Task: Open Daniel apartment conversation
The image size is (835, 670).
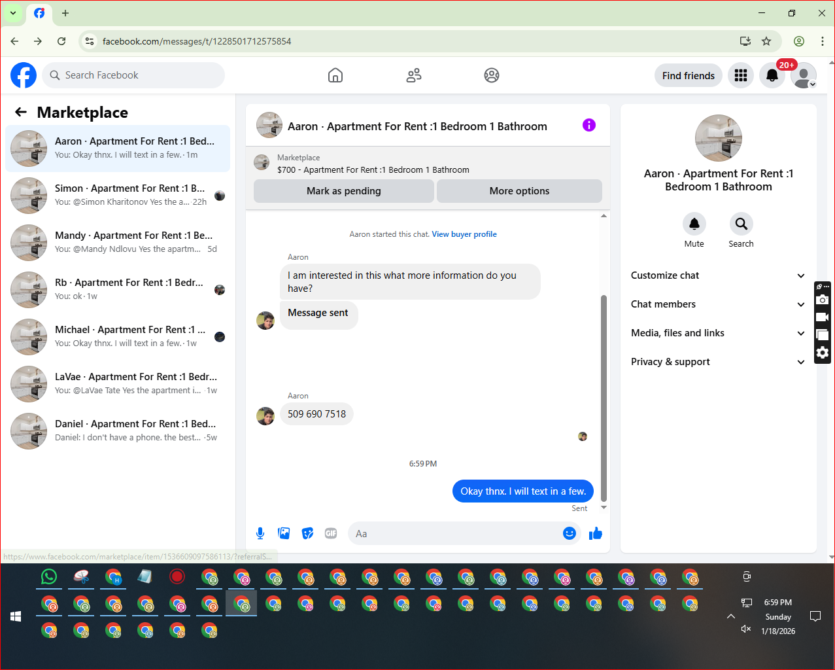Action: point(118,431)
